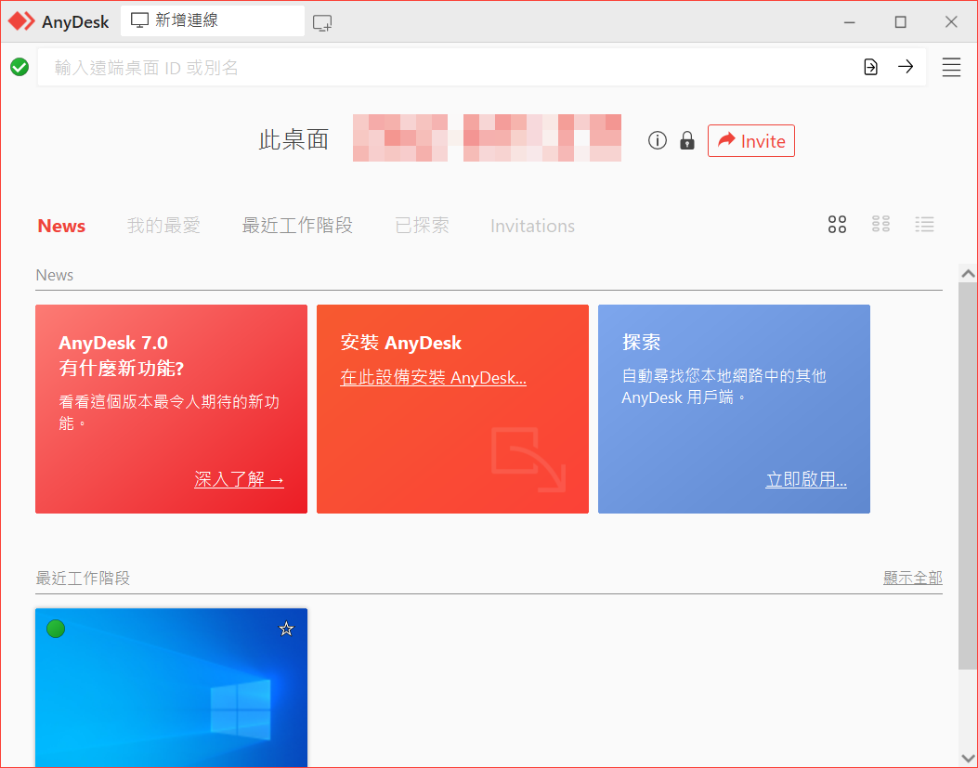Click 在此設備安裝 AnyDesk link
This screenshot has height=768, width=978.
[433, 378]
